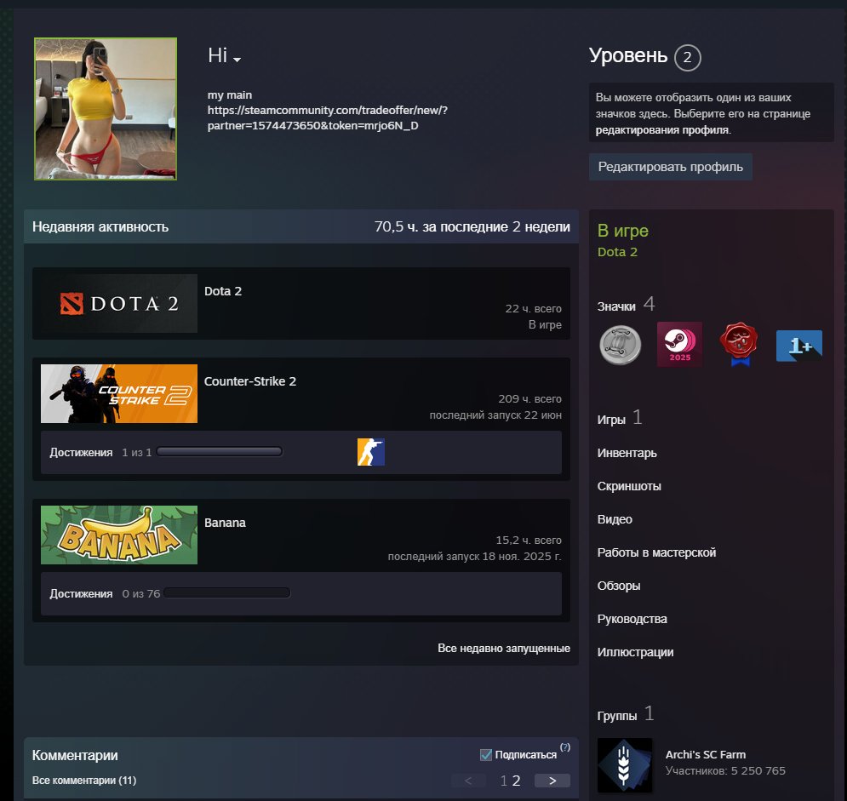The width and height of the screenshot is (847, 801).
Task: Click the silver coin badge icon
Action: pos(621,345)
